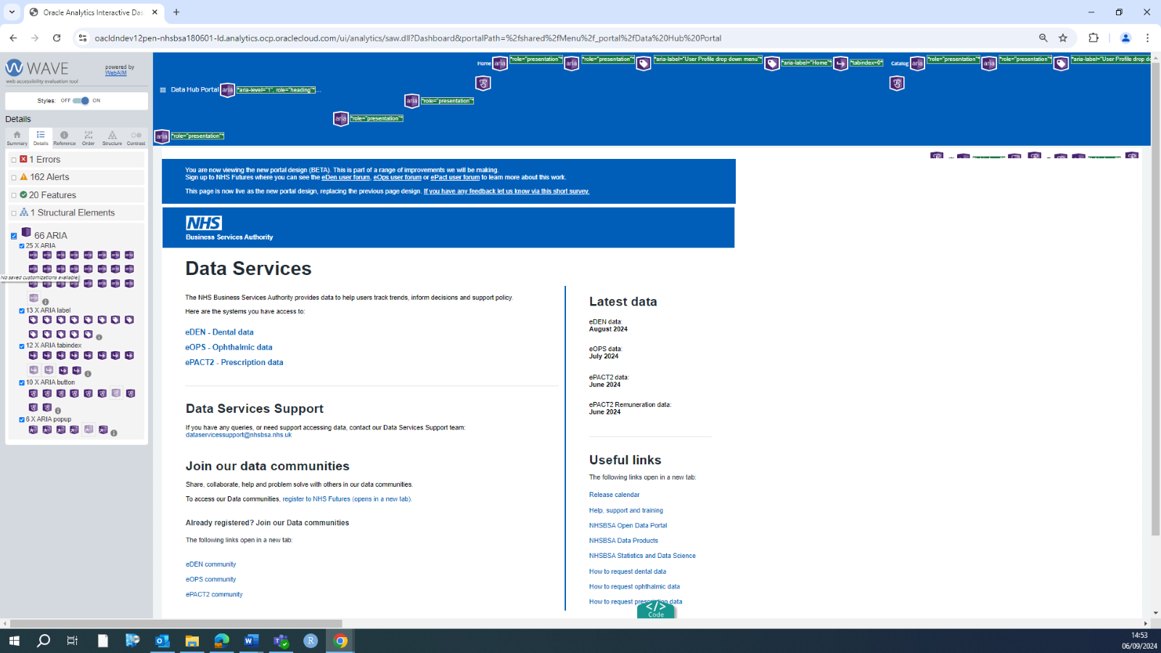
Task: Bookmark this page with the star icon
Action: pos(1063,38)
